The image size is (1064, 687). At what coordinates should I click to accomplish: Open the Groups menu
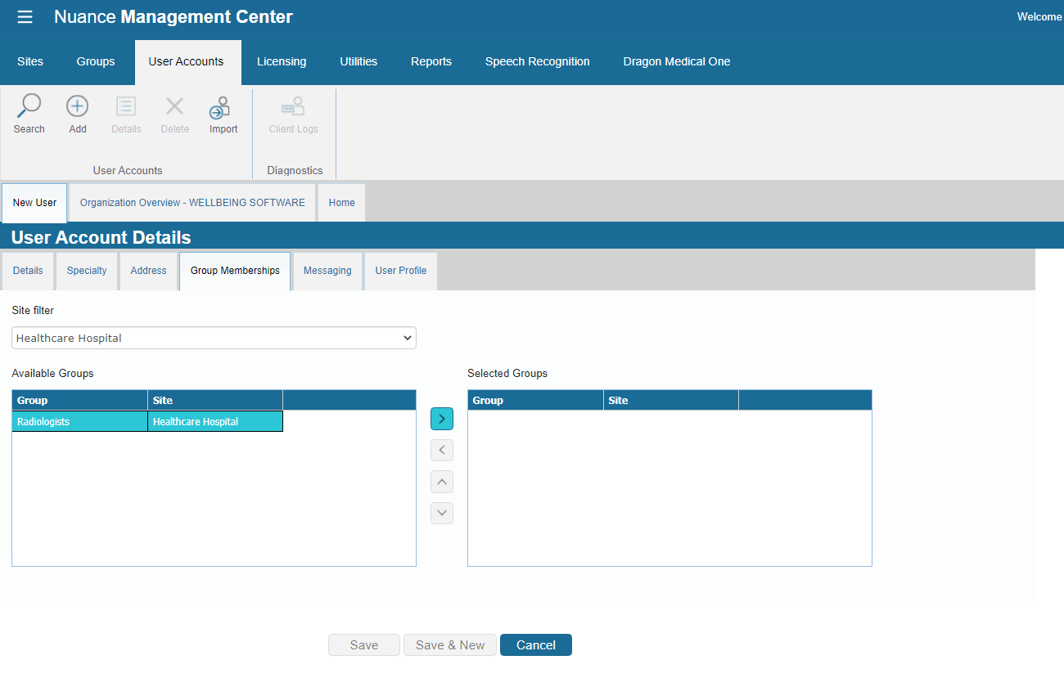(x=96, y=61)
